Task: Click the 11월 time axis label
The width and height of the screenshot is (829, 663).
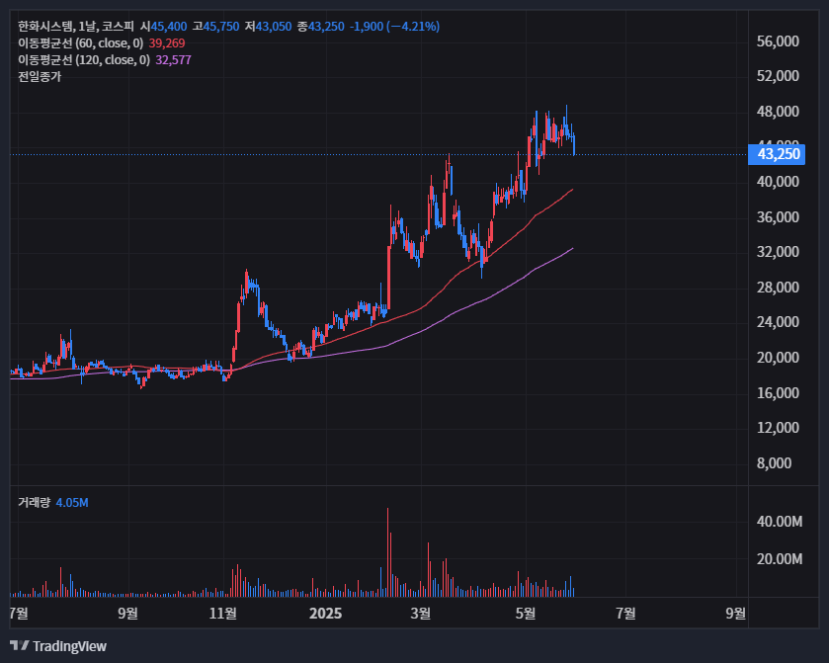Action: point(223,614)
